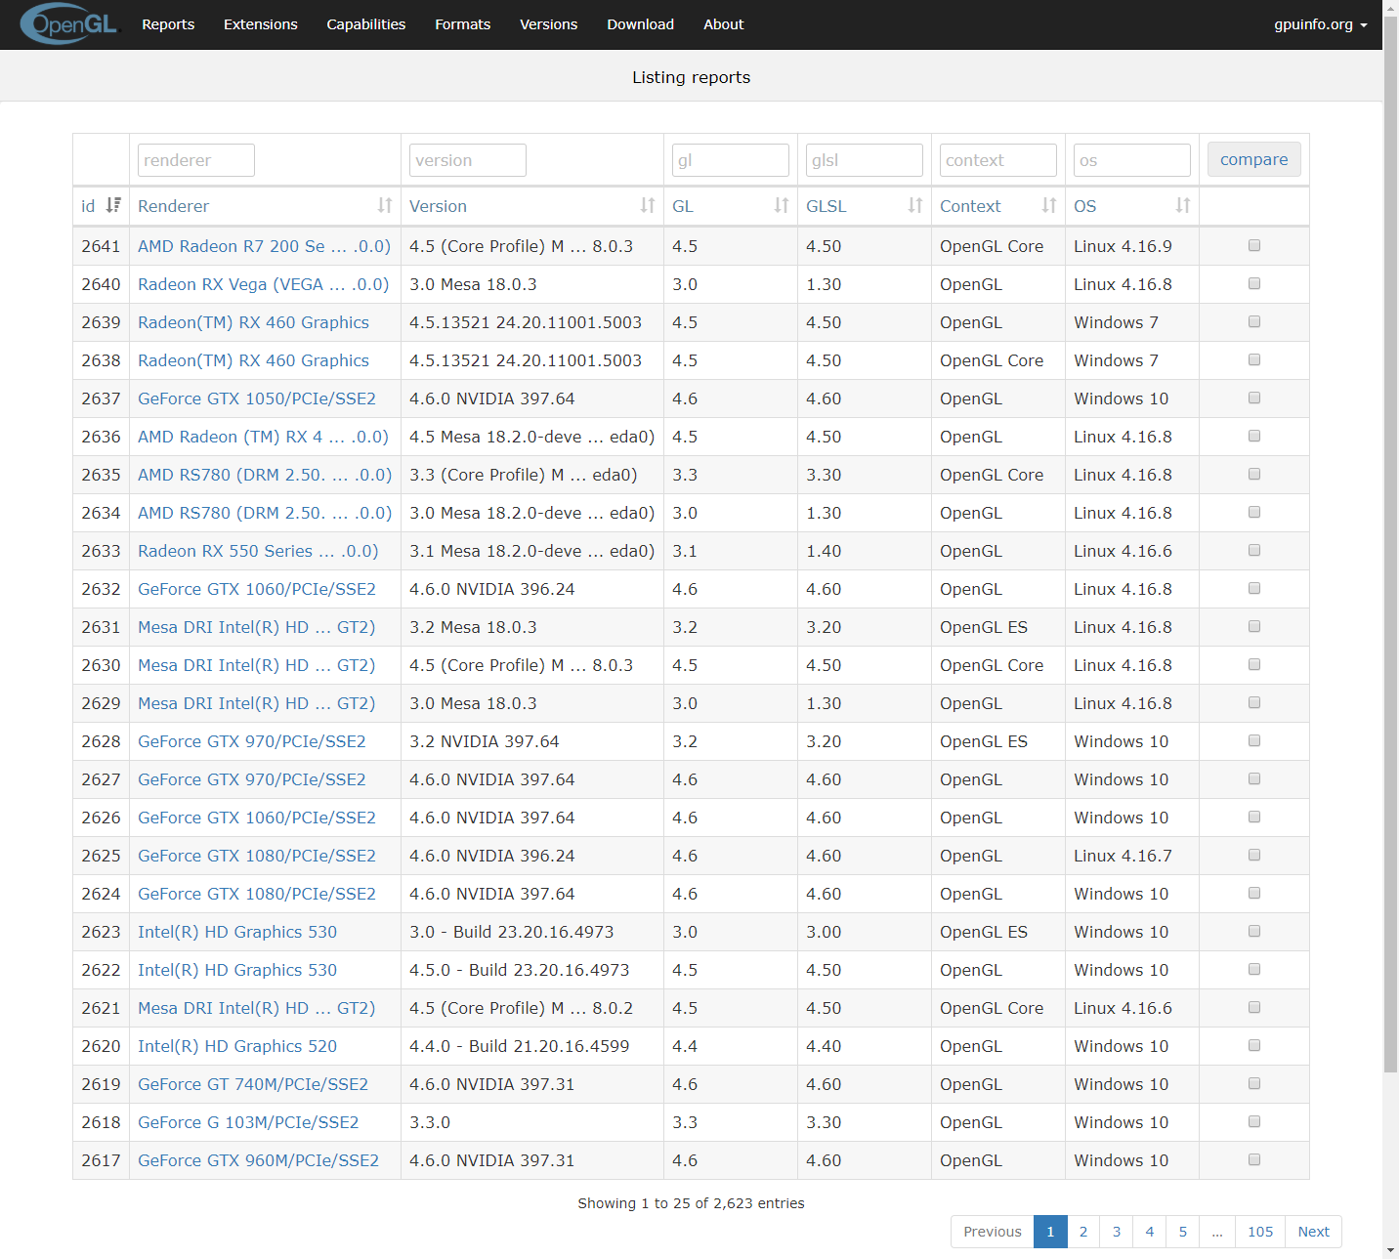Click Renderer column header text
The height and width of the screenshot is (1259, 1399).
(173, 206)
